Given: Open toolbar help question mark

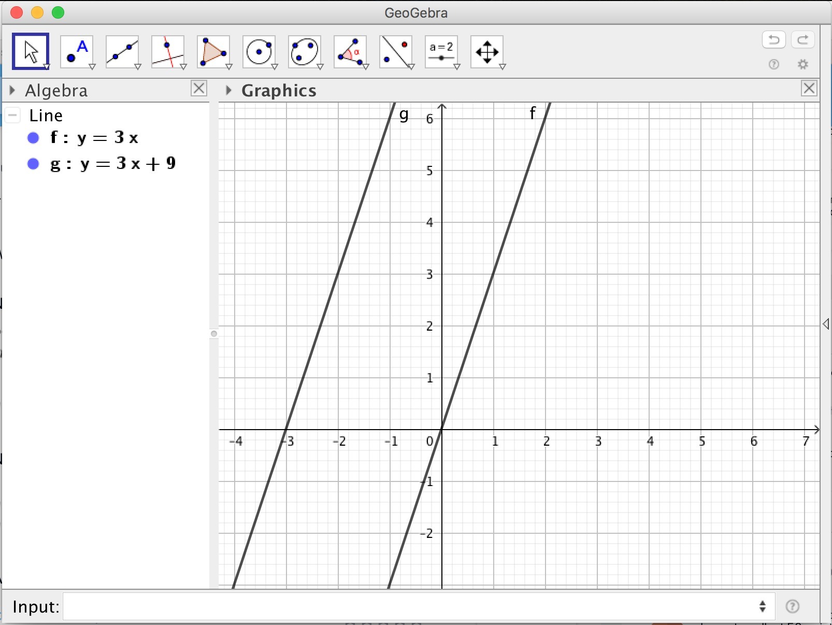Looking at the screenshot, I should point(774,64).
